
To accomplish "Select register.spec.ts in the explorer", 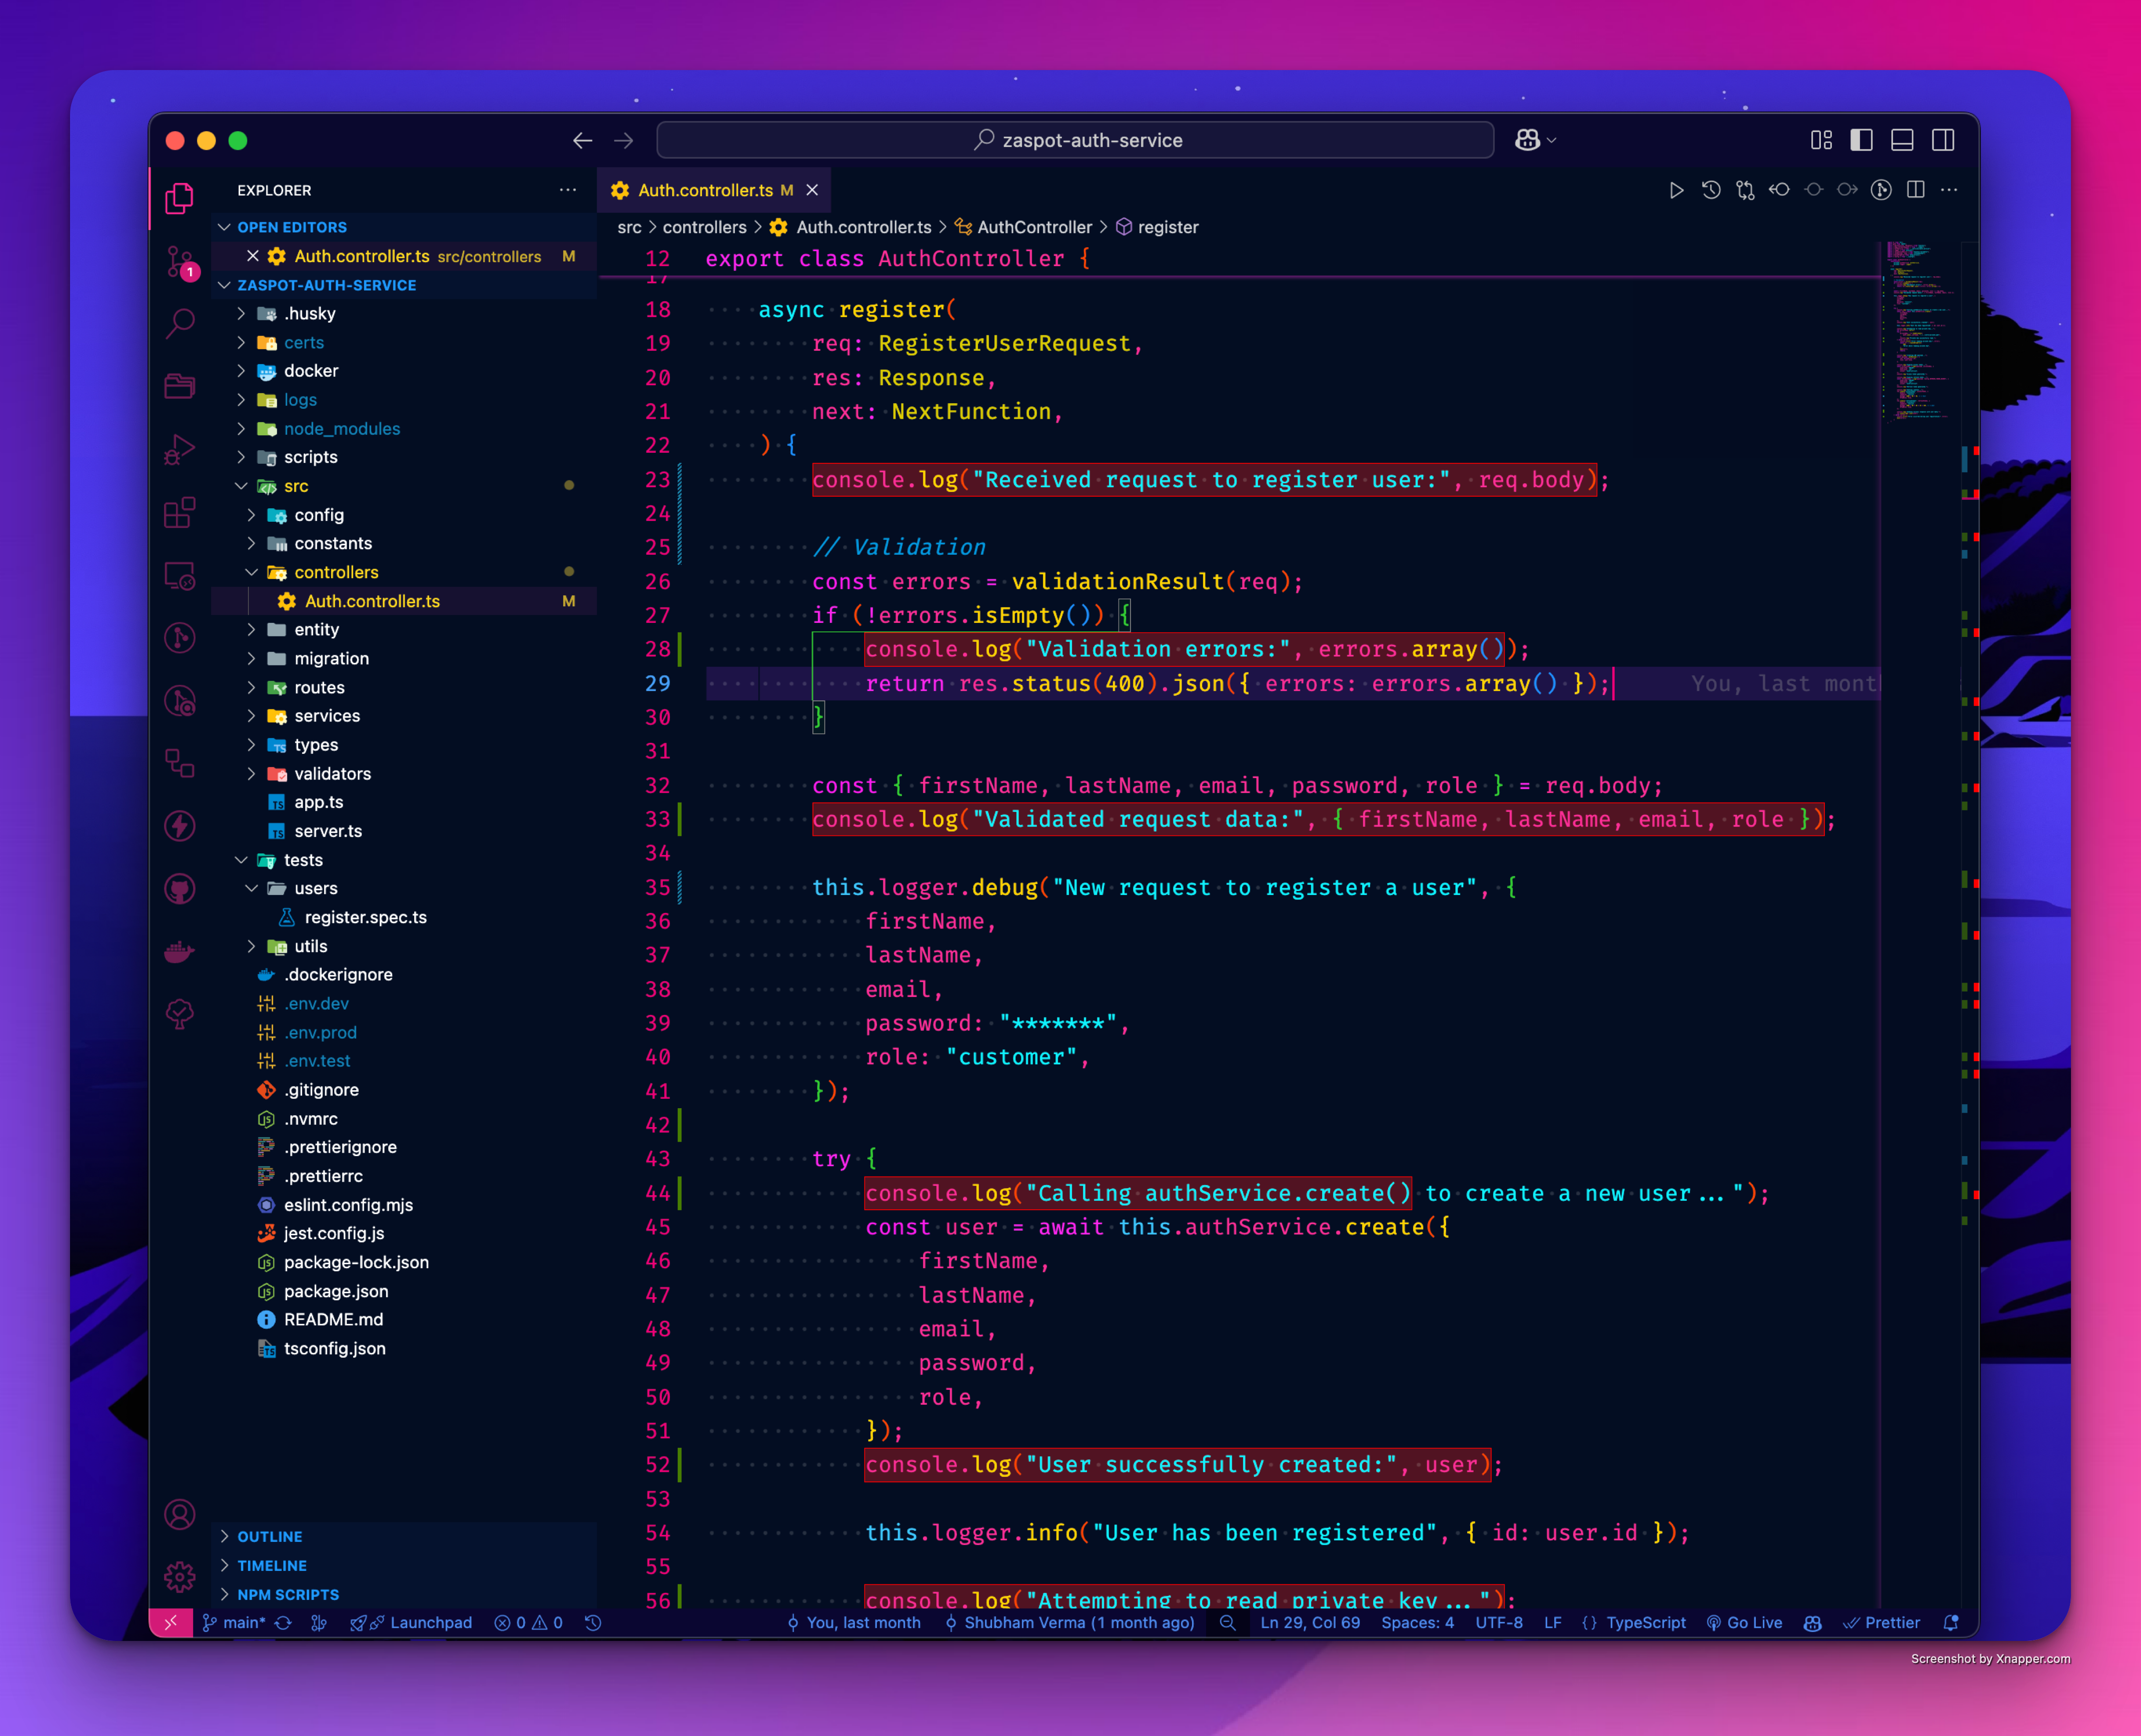I will click(365, 917).
